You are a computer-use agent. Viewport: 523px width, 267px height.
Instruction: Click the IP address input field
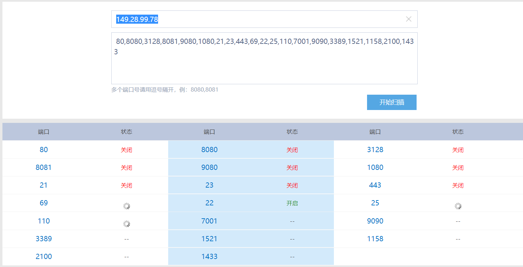(258, 19)
